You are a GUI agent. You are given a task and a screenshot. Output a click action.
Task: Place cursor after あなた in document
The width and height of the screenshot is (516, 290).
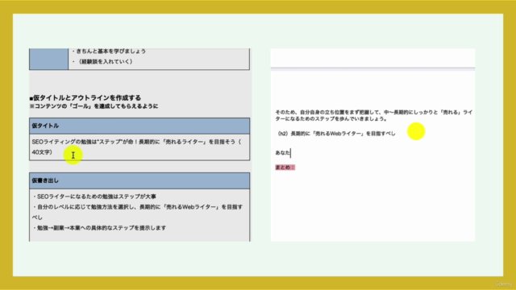290,153
